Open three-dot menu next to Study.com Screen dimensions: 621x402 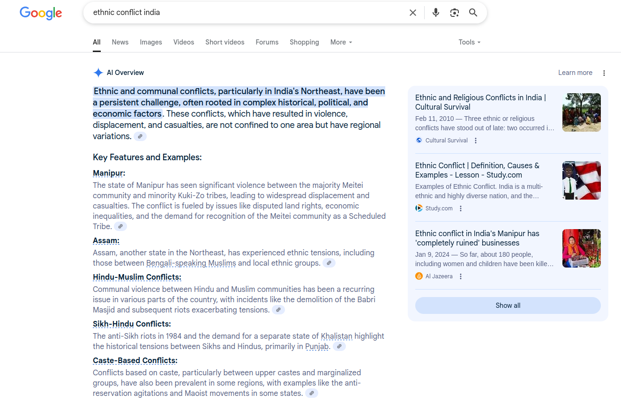[461, 208]
